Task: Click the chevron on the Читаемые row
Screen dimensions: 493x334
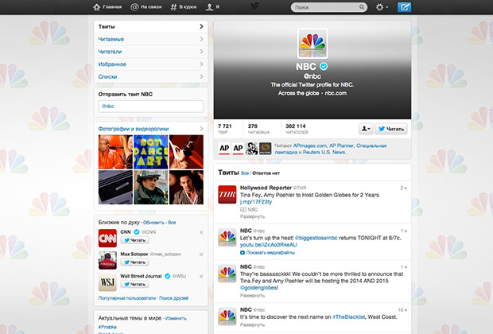Action: (201, 39)
